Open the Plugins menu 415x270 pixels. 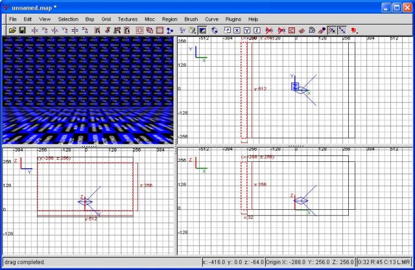tap(233, 19)
